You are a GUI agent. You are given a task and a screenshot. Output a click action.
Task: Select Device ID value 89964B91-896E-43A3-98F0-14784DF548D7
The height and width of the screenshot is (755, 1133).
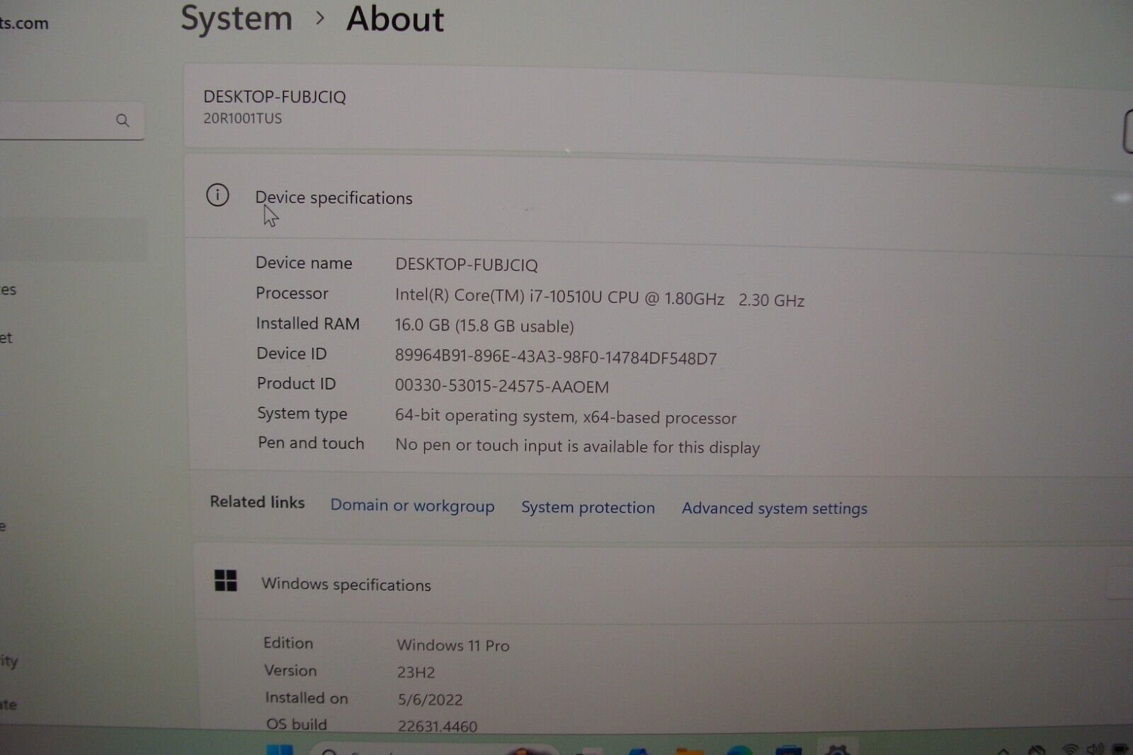[556, 358]
